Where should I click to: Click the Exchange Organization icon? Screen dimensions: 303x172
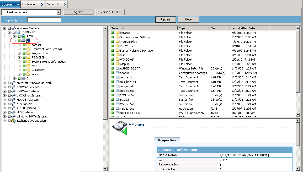coord(13,121)
